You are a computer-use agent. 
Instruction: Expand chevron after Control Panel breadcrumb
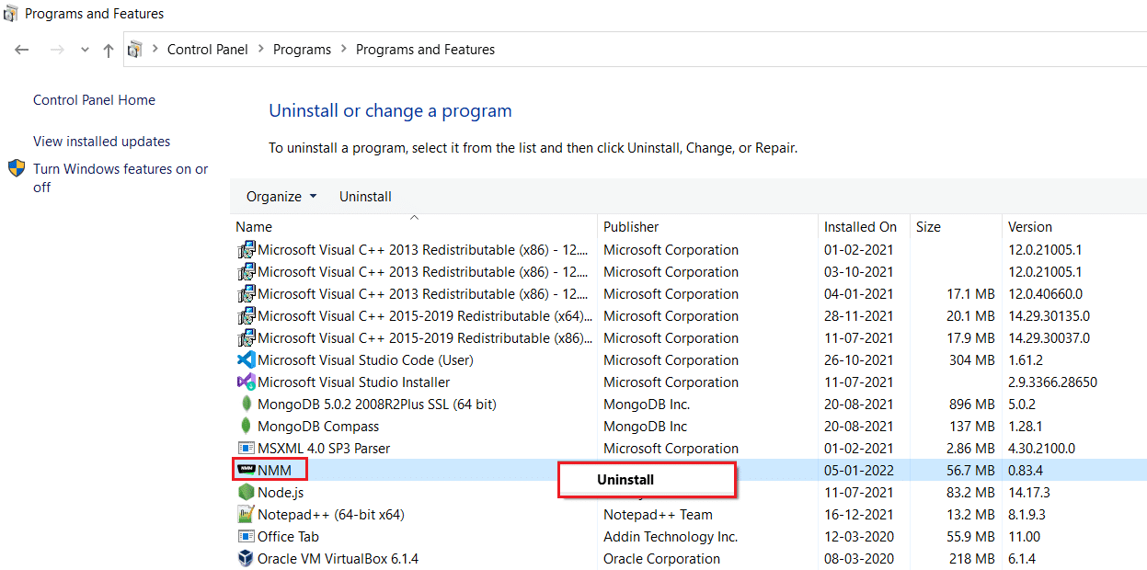pos(261,50)
